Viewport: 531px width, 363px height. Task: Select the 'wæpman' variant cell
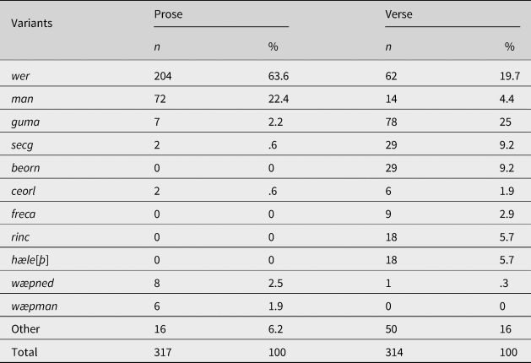click(x=32, y=304)
